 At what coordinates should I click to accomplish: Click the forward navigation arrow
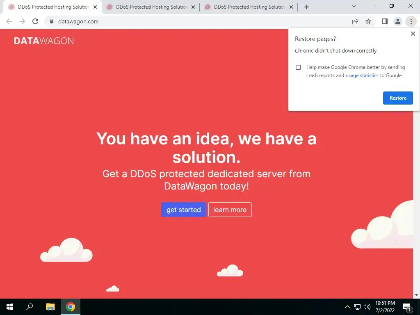[22, 21]
